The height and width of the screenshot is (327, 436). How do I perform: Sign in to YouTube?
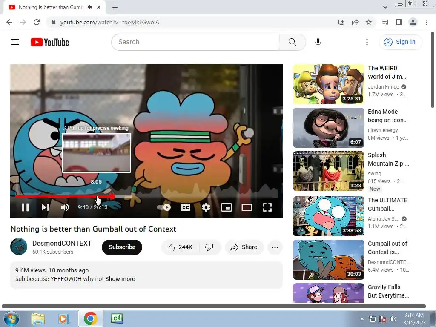pos(400,42)
